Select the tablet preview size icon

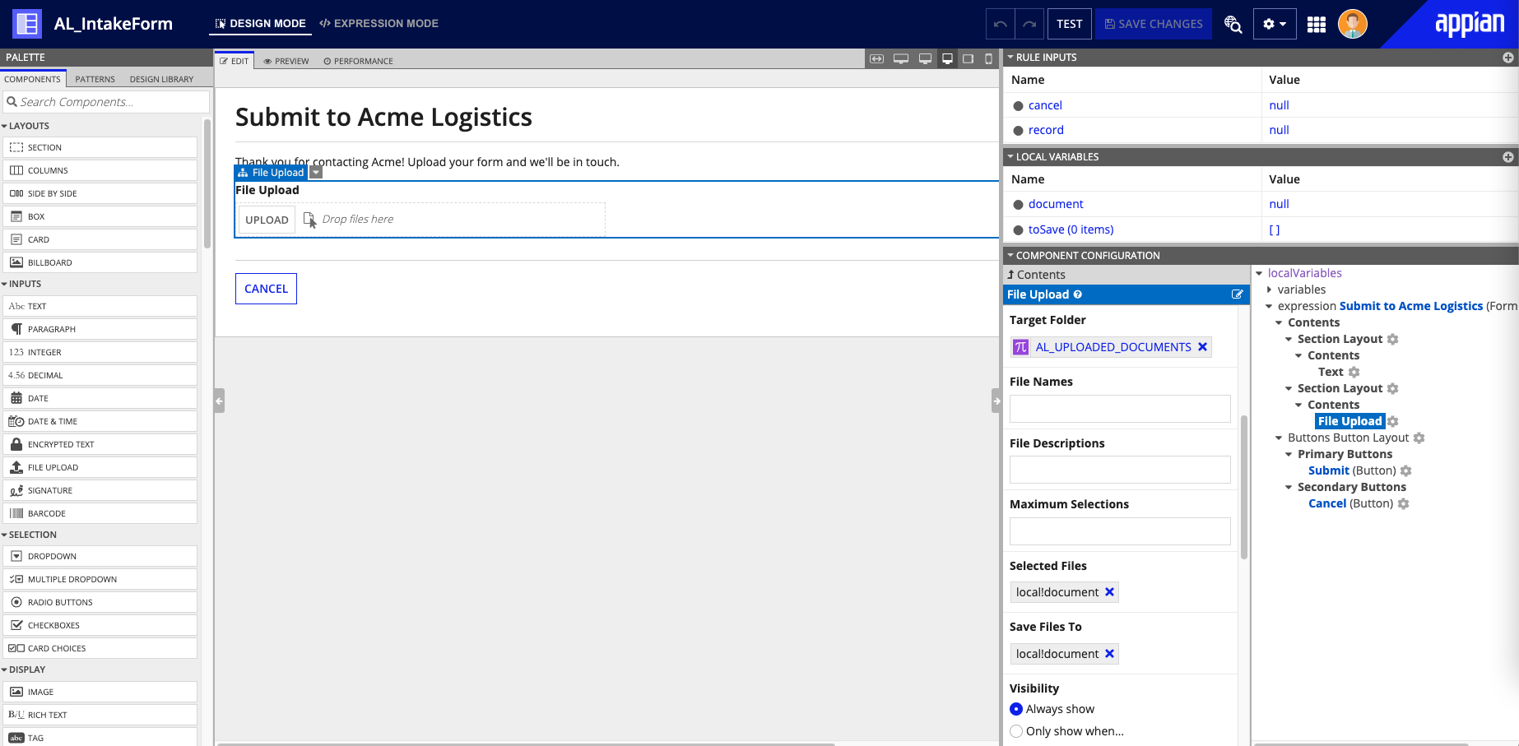969,59
